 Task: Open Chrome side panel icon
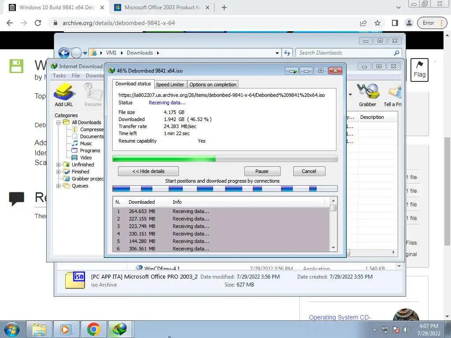[395, 23]
